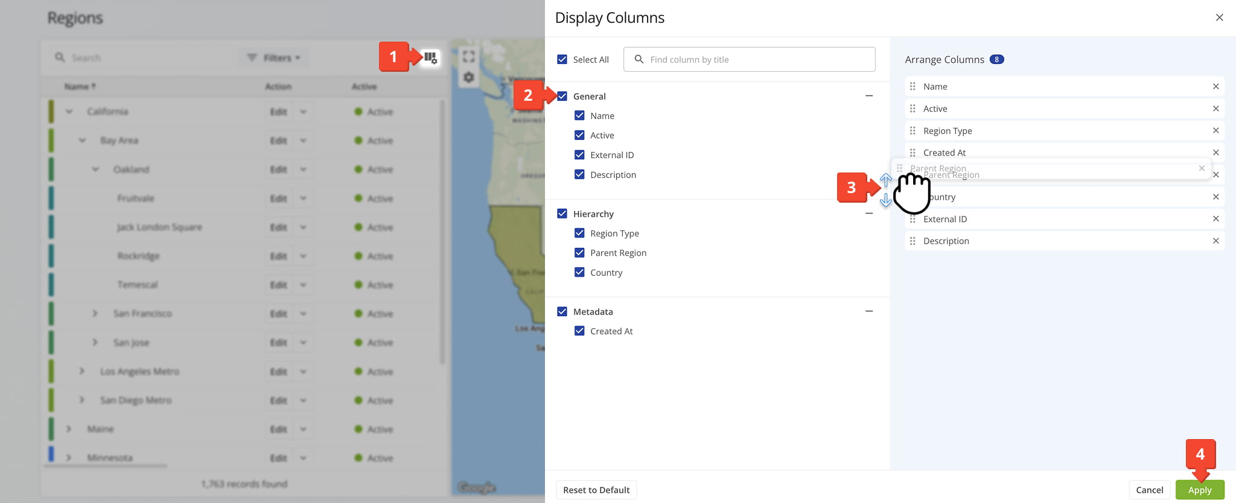Uncheck the Active column checkbox

click(579, 135)
